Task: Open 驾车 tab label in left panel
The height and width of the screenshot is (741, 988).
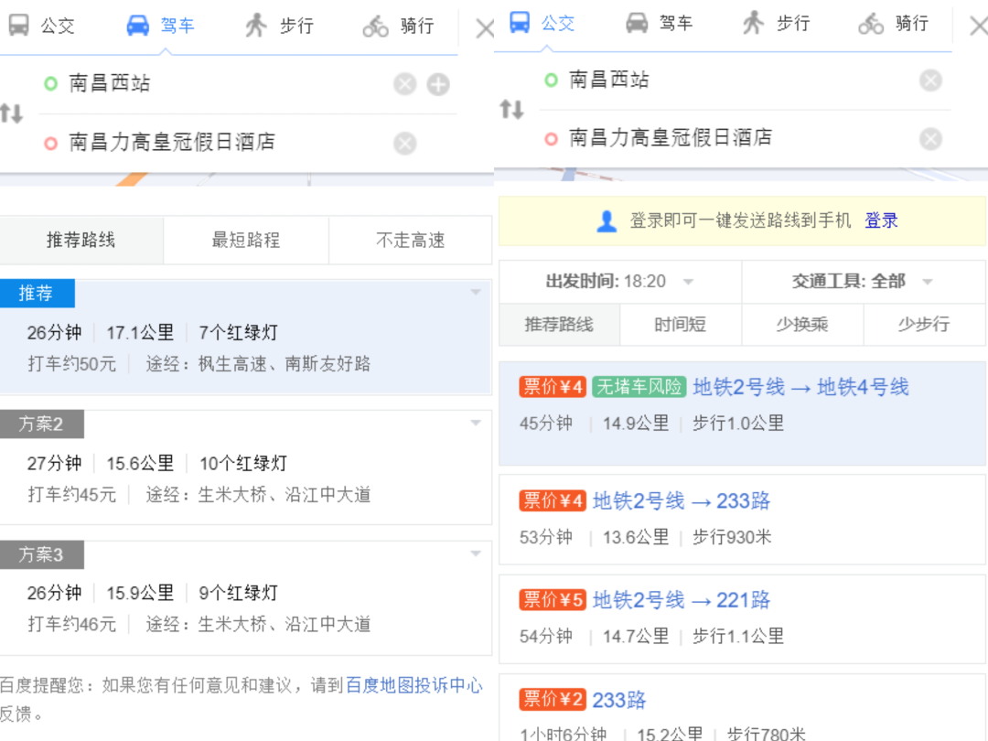Action: pyautogui.click(x=177, y=26)
